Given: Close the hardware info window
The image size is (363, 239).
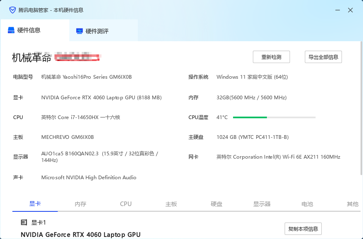Looking at the screenshot, I should pyautogui.click(x=350, y=10).
